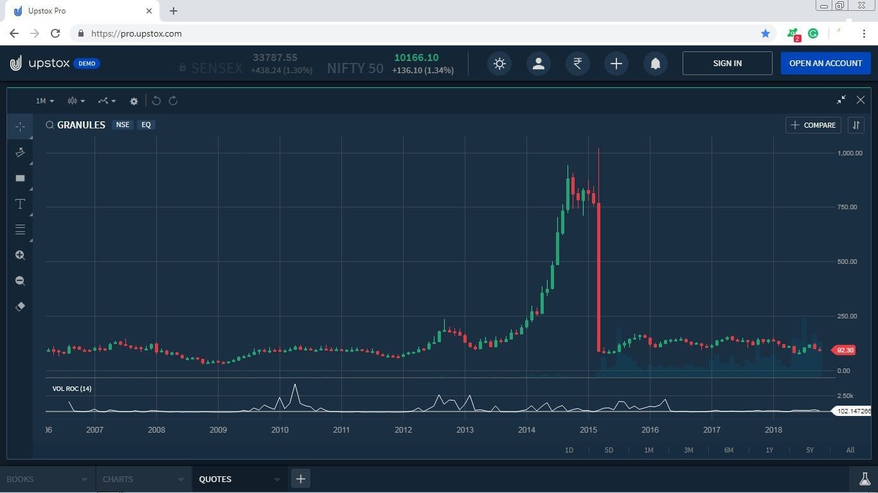Expand the CHARTS panel dropdown
The image size is (878, 493).
[181, 480]
